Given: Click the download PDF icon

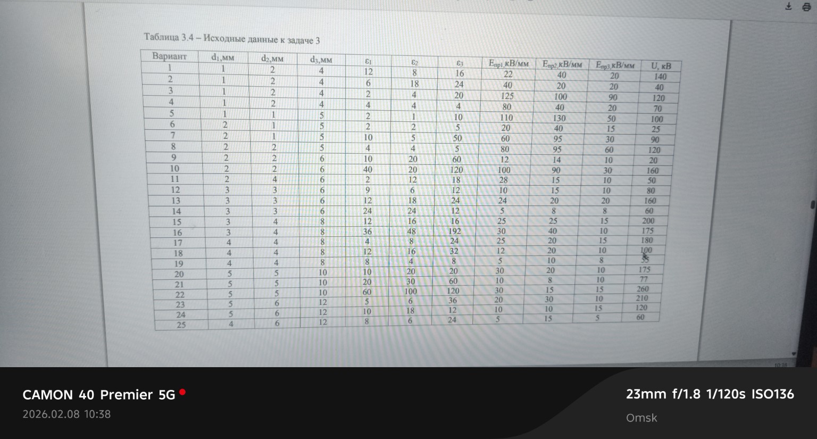Looking at the screenshot, I should 788,6.
